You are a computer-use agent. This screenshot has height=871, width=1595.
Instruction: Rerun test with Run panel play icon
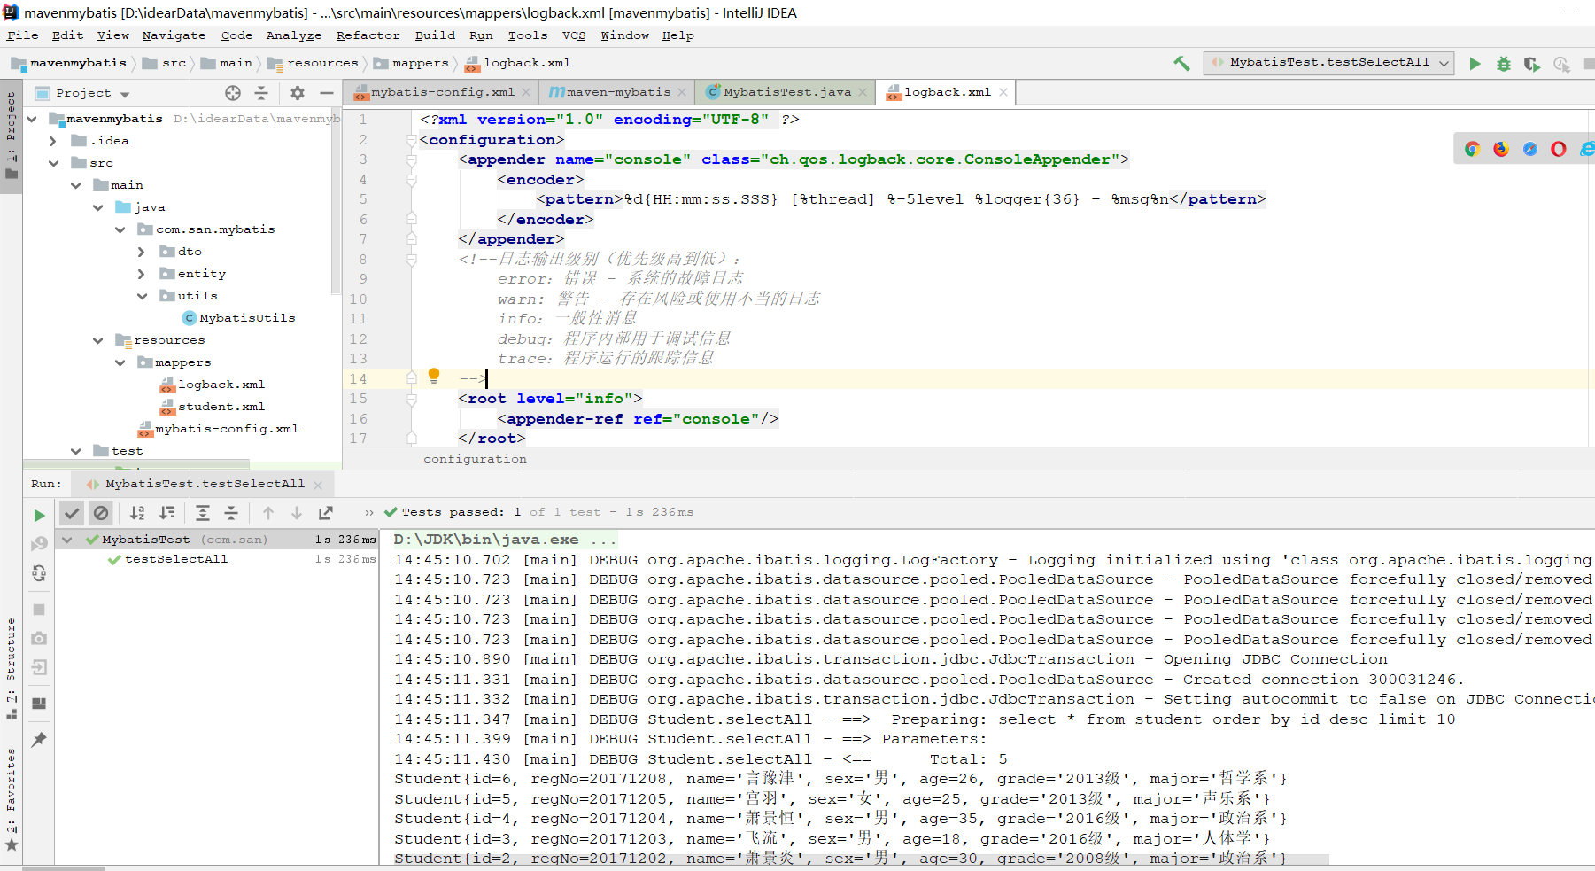pos(39,515)
